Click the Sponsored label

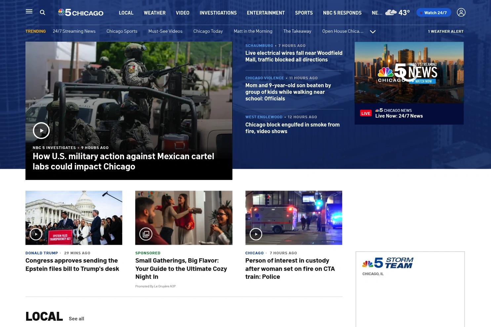point(148,253)
